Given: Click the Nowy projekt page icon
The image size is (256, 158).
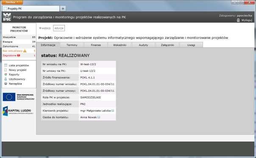Looking at the screenshot, I should coord(6,70).
